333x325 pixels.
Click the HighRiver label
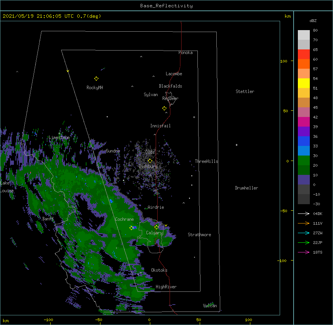coord(166,287)
